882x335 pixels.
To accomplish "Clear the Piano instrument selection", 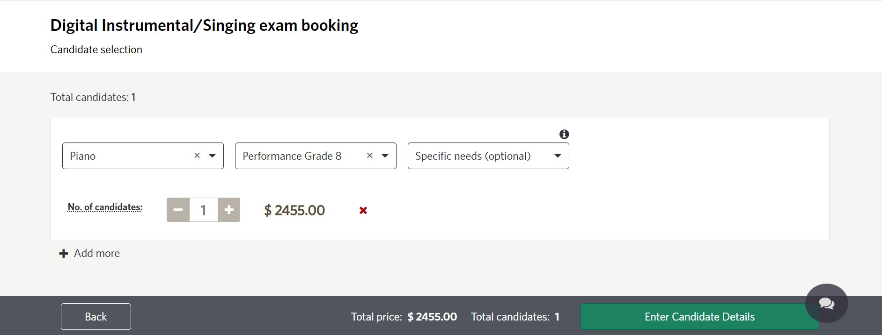I will pyautogui.click(x=197, y=156).
